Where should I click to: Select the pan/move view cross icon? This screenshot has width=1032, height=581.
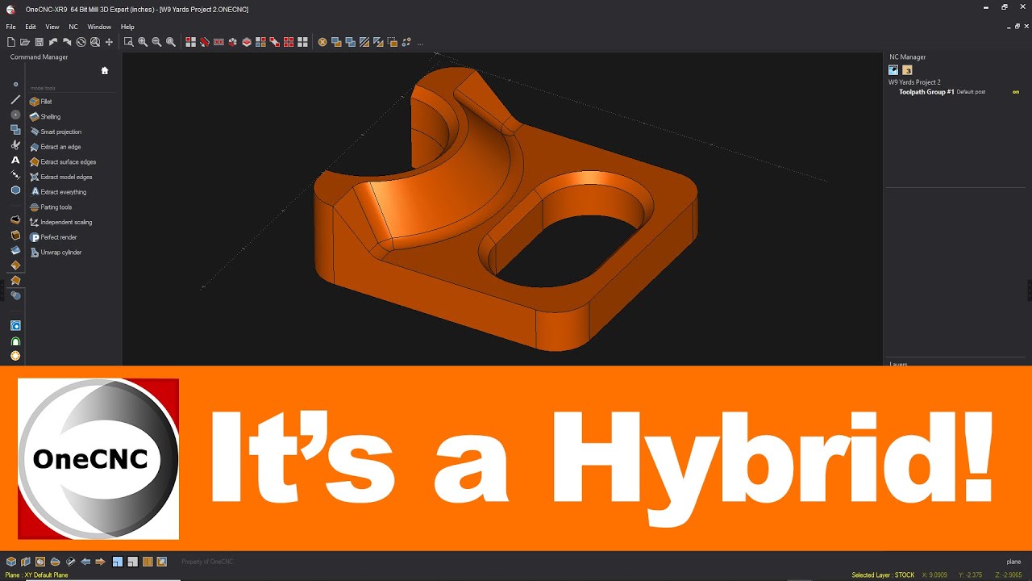109,42
